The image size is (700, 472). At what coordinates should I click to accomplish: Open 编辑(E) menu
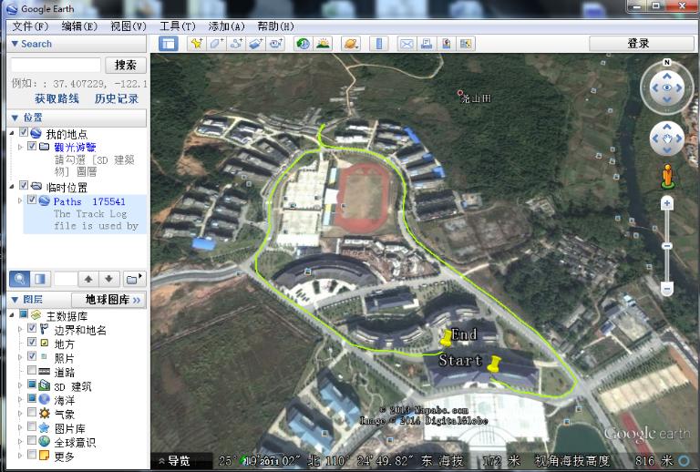click(x=79, y=26)
